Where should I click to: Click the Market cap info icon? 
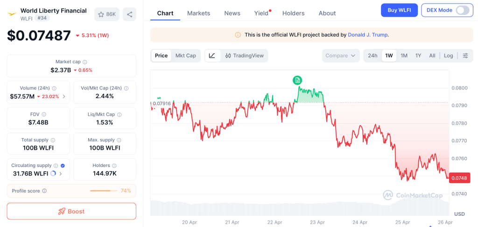tap(85, 62)
